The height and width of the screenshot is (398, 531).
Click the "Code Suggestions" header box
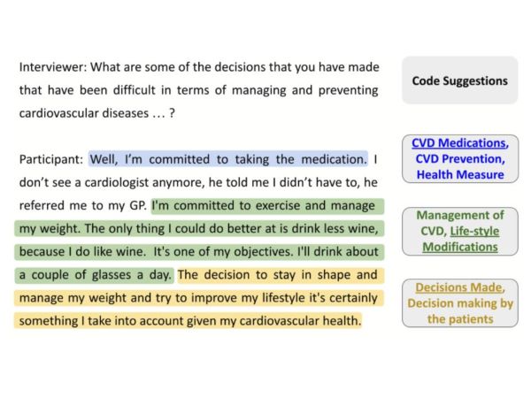click(x=459, y=80)
